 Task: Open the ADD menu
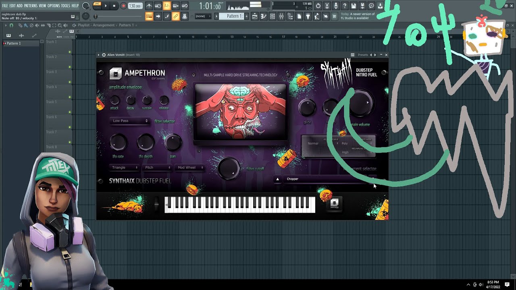(x=19, y=6)
